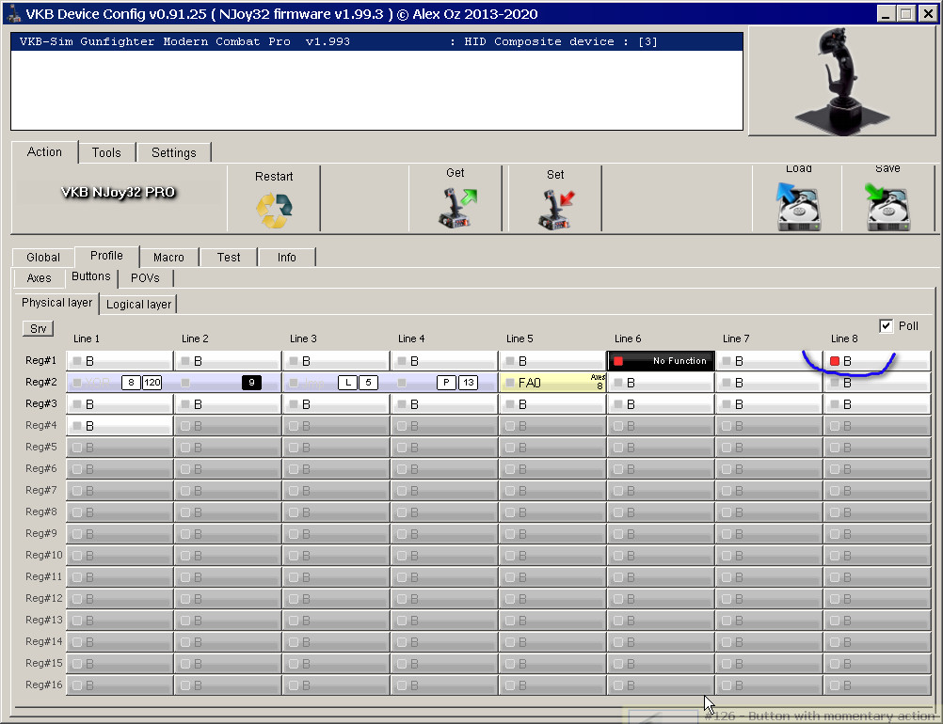The height and width of the screenshot is (724, 943).
Task: Switch to the Axes sub-tab
Action: 40,277
